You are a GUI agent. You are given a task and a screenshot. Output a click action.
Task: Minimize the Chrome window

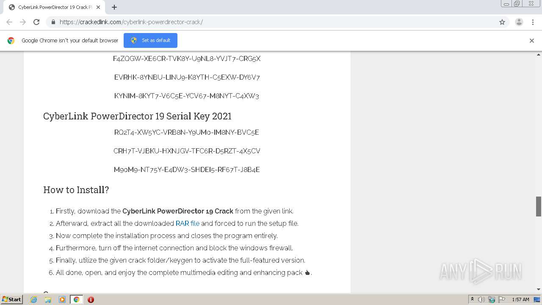click(506, 4)
